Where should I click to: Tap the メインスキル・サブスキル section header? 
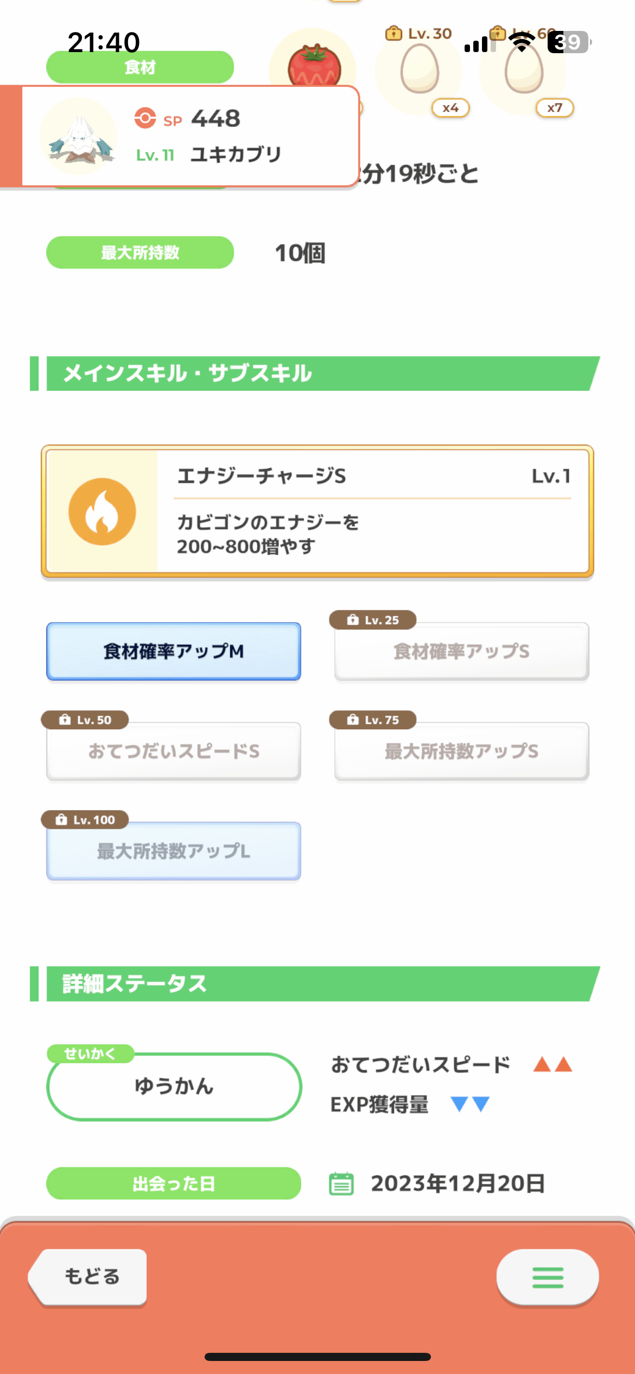pos(315,373)
